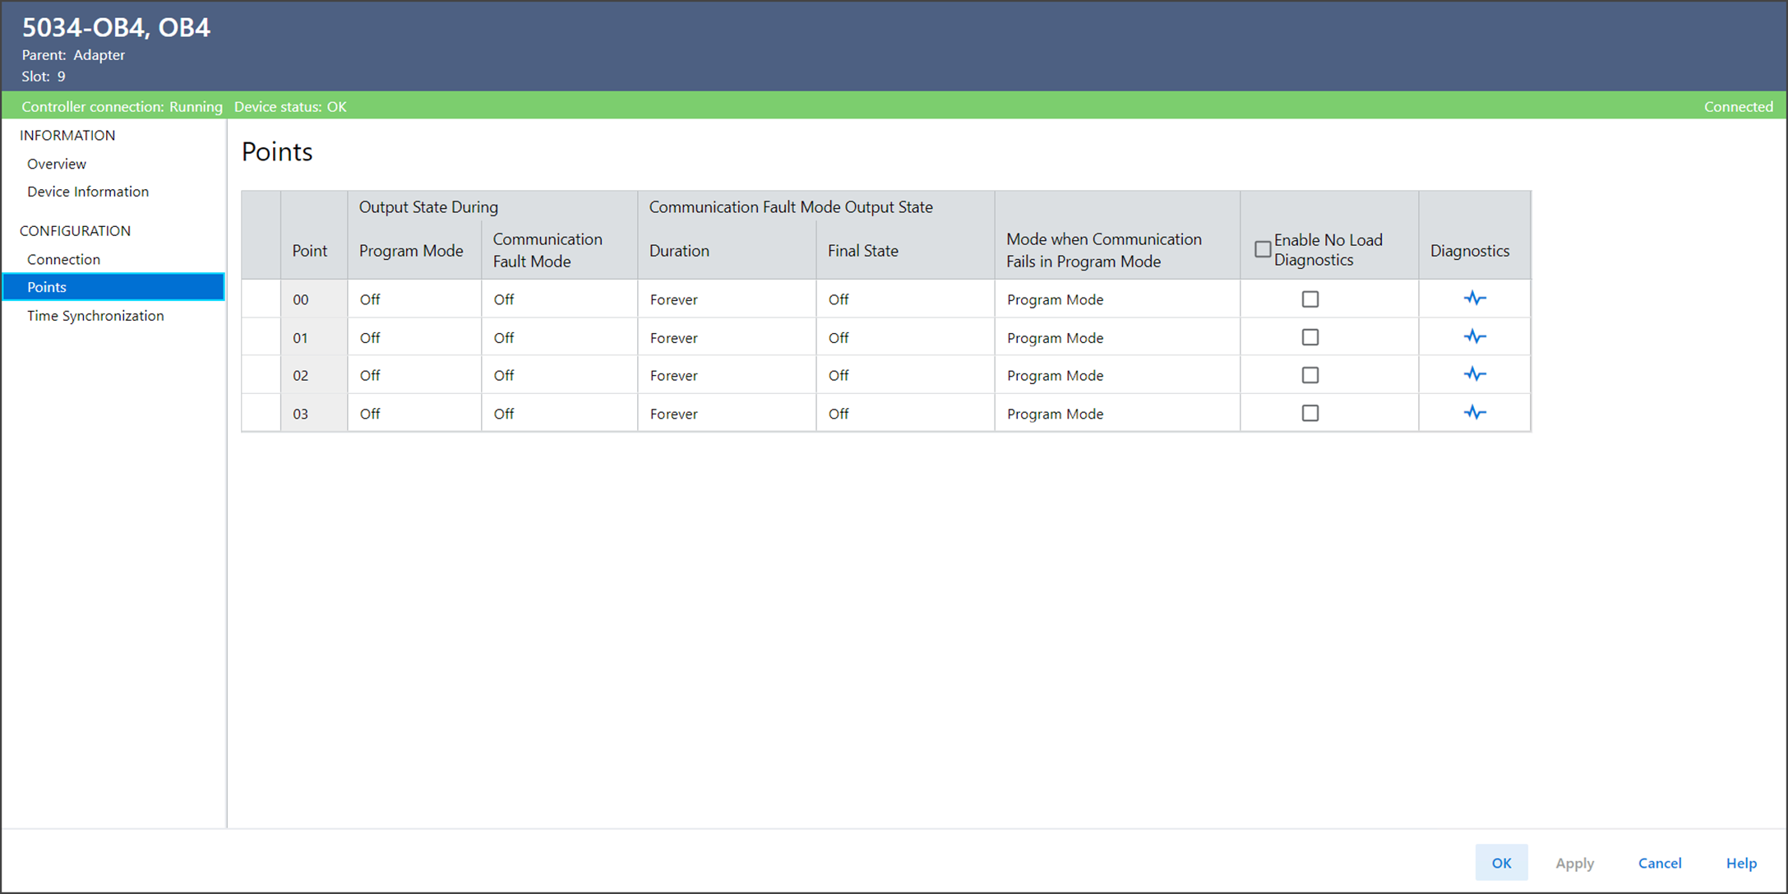Open the Overview page
1788x894 pixels.
coord(57,164)
